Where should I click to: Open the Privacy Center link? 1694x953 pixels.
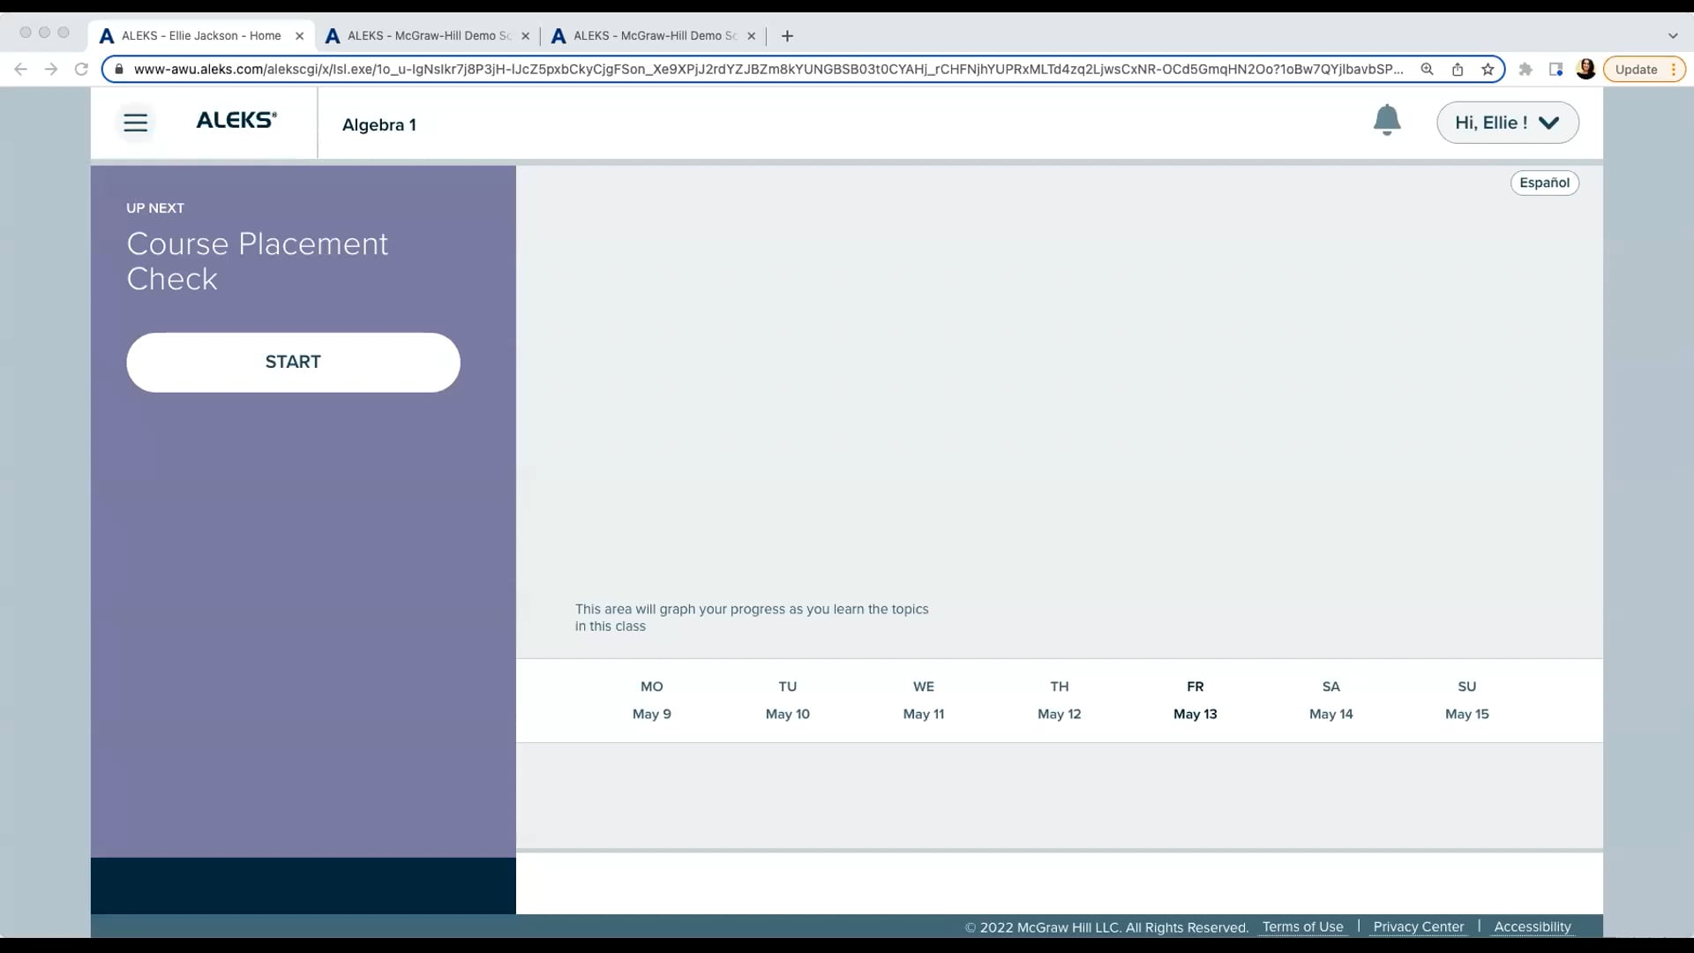1418,927
